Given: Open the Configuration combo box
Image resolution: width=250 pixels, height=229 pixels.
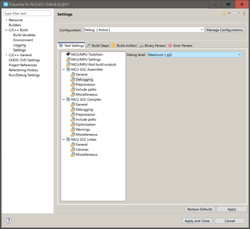Looking at the screenshot, I should tap(144, 30).
